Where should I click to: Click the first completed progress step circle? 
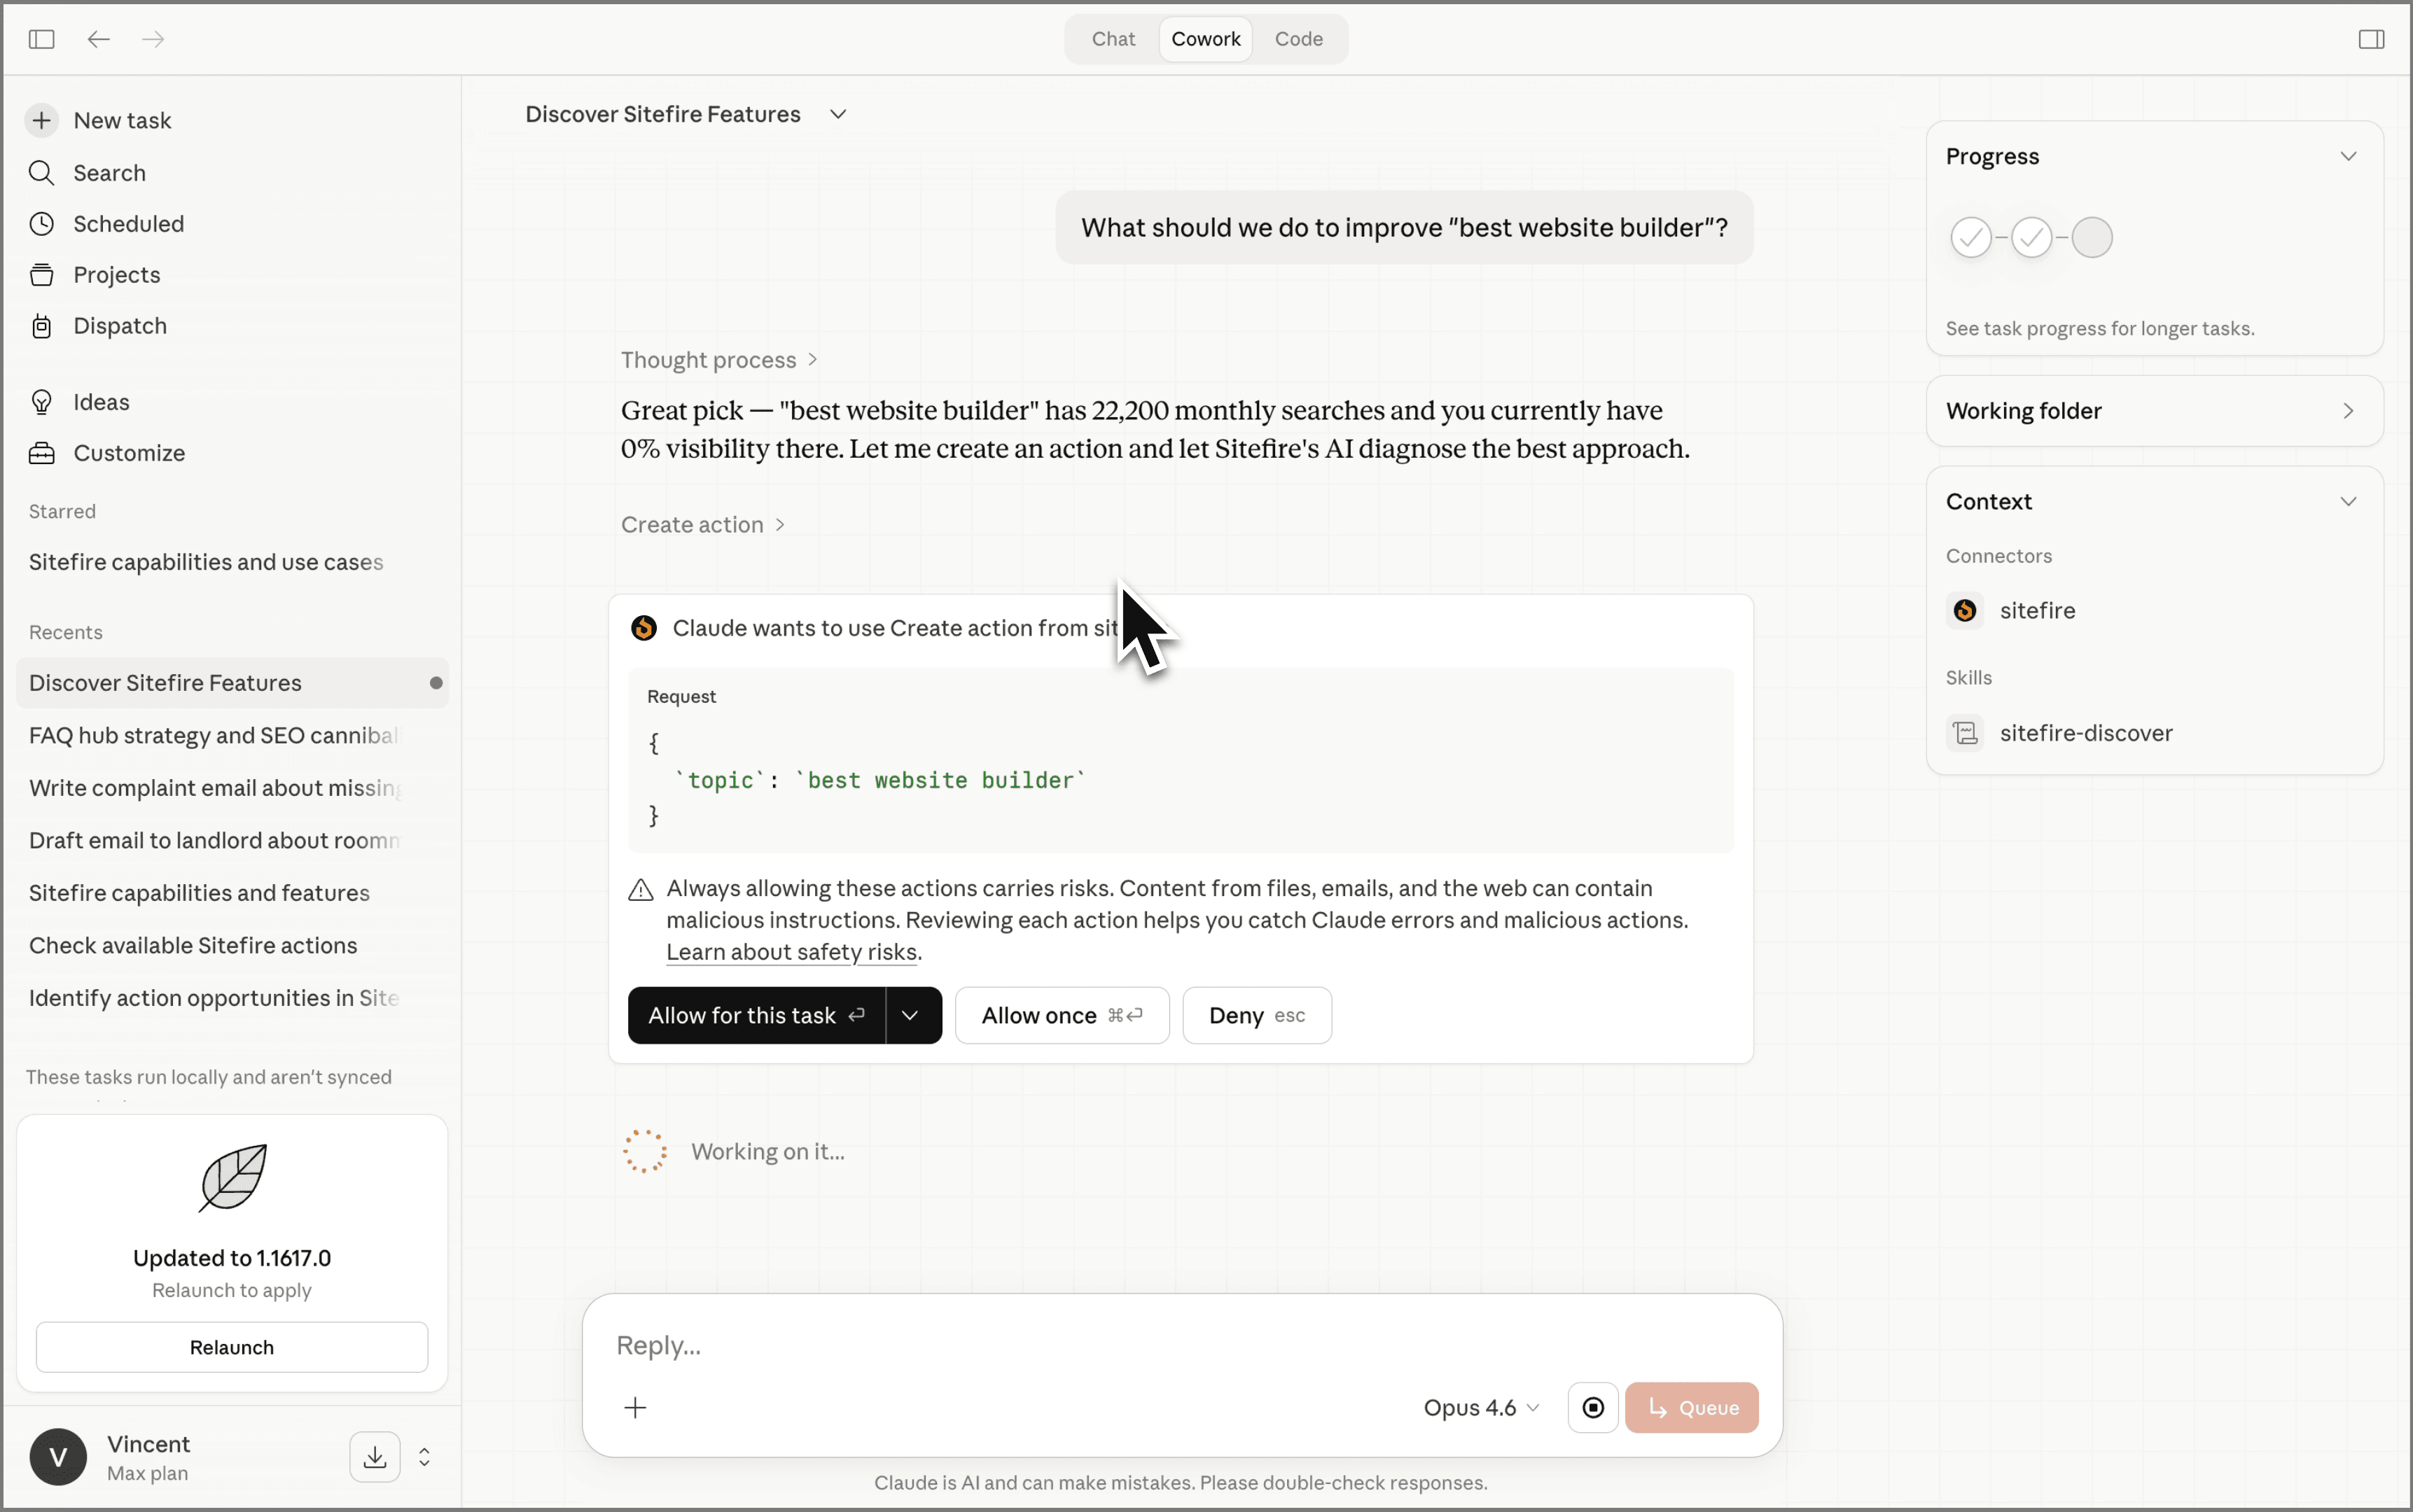[x=1971, y=238]
